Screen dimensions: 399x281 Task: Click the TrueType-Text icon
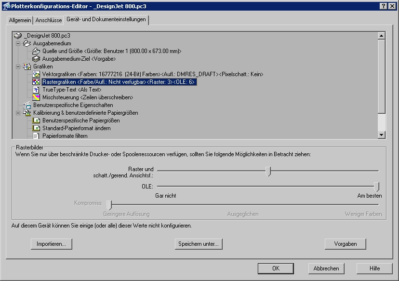36,90
